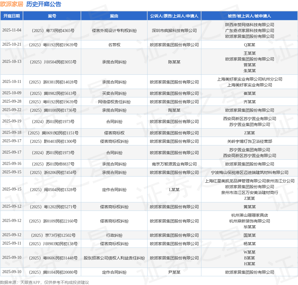
Task: Click defendant 朱某某
Action: pyautogui.click(x=249, y=71)
